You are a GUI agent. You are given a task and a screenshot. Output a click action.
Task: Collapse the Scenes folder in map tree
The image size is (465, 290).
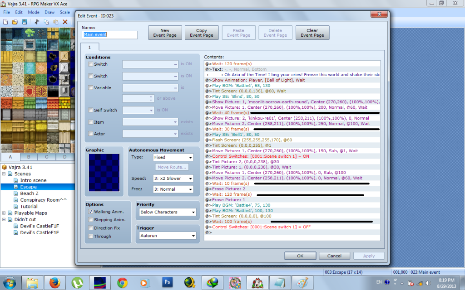pyautogui.click(x=4, y=174)
